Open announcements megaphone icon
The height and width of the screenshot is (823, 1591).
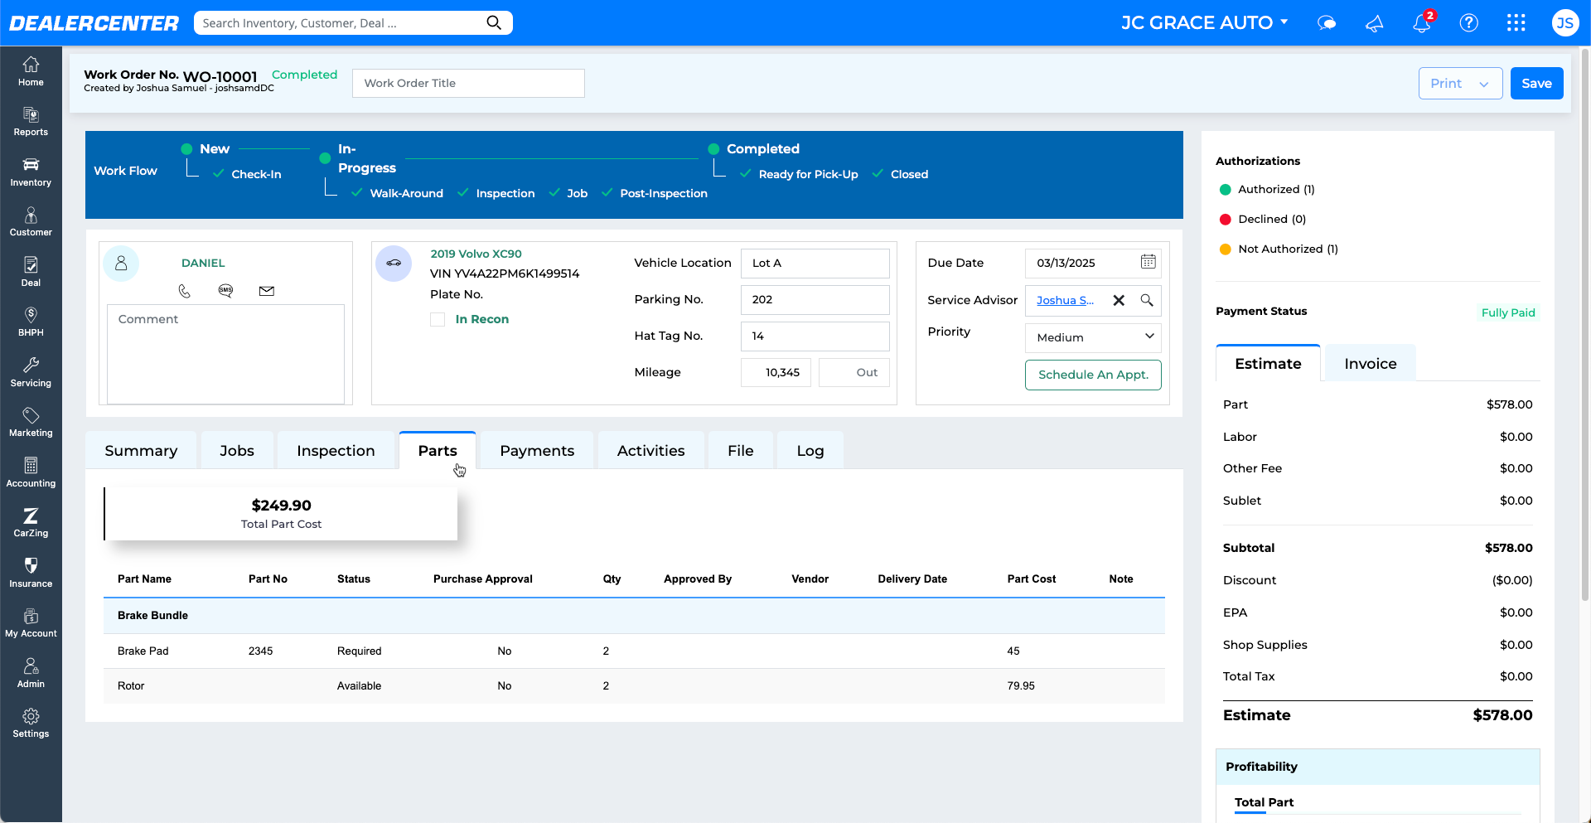click(x=1374, y=22)
